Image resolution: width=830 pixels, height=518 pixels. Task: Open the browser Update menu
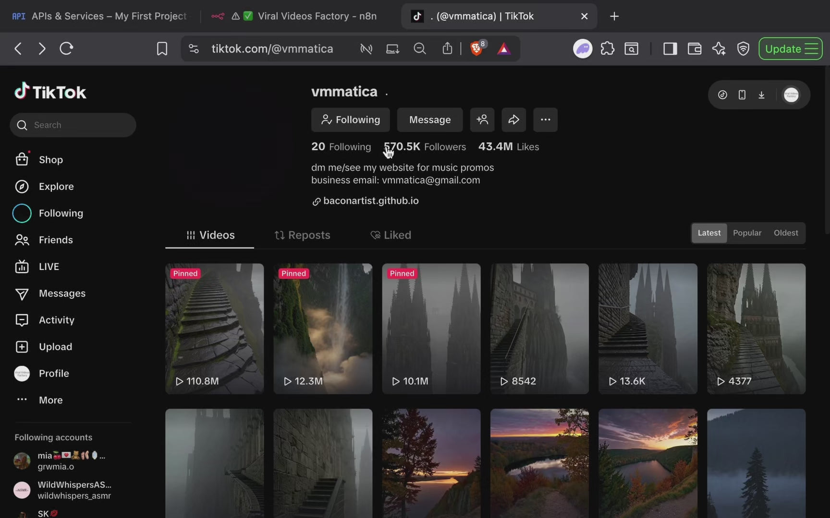[790, 49]
